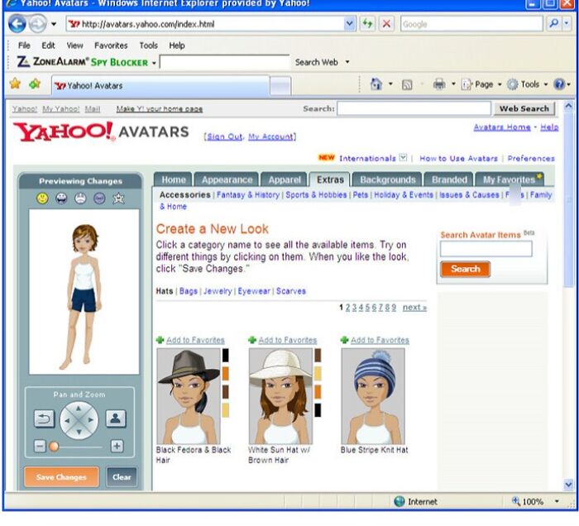Screen dimensions: 579x526
Task: Click the Print icon in command bar
Action: coord(439,84)
